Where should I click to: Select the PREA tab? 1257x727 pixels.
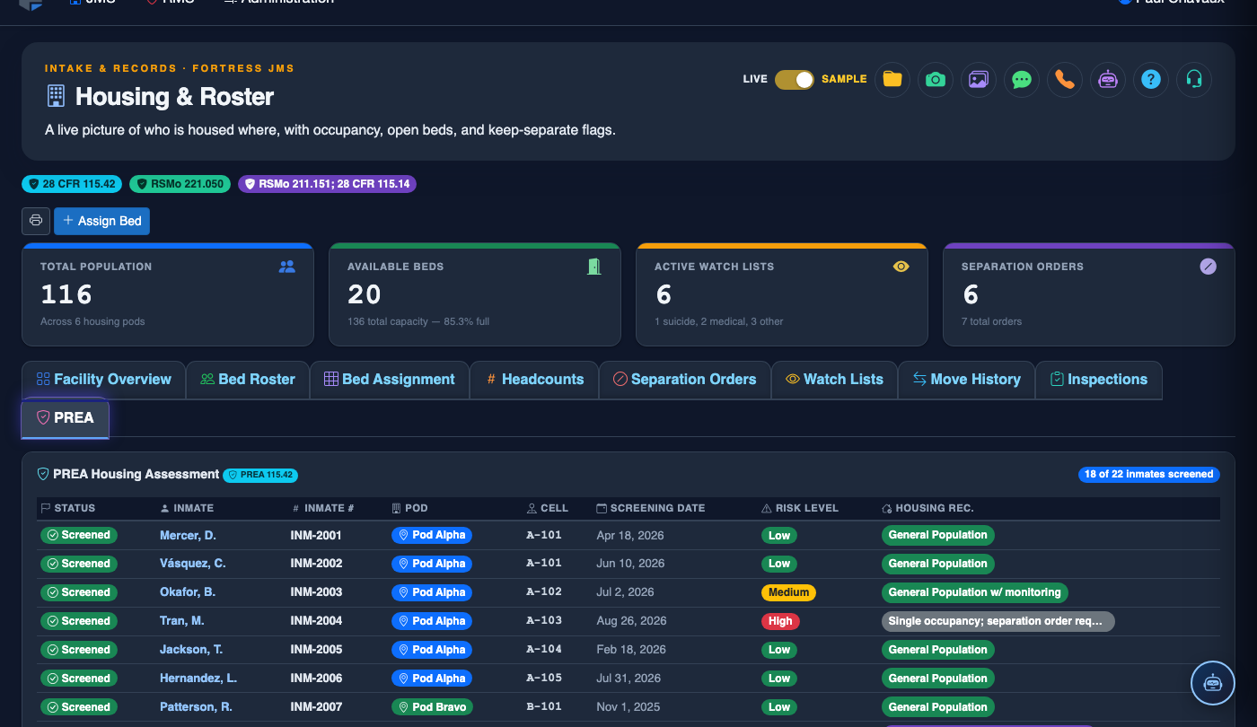(x=65, y=418)
